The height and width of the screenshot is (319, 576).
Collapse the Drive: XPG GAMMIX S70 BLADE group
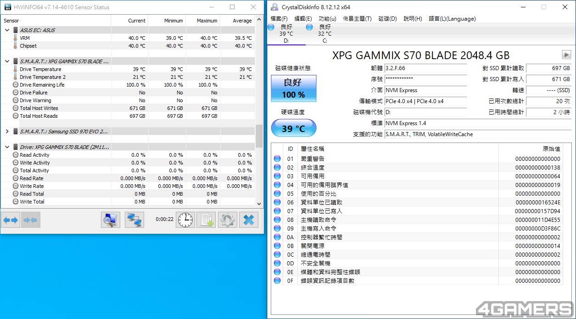tap(7, 147)
